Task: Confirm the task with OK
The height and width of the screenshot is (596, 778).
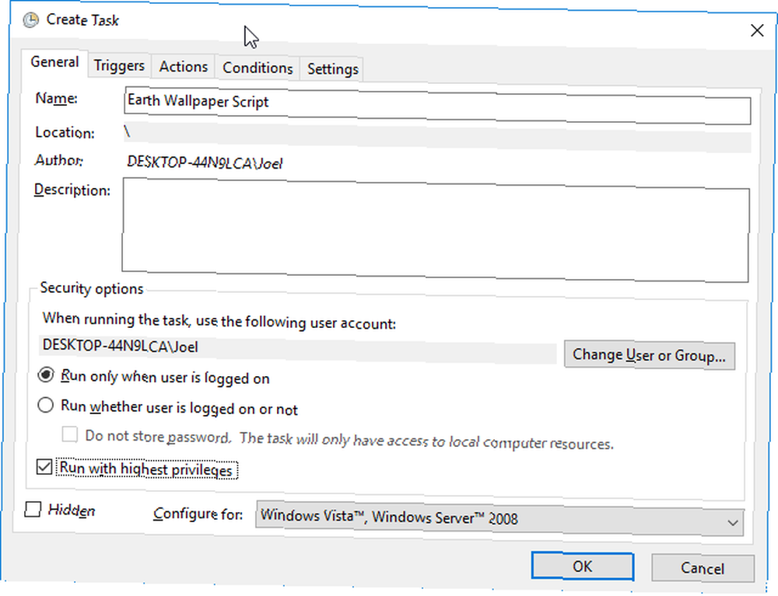Action: point(583,566)
